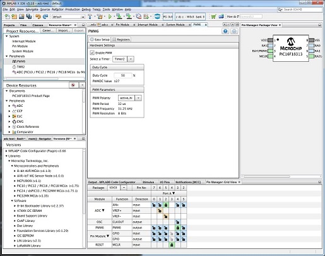Screen dimensions: 325x256
Task: Click Make and Program Device icon
Action: point(119,16)
